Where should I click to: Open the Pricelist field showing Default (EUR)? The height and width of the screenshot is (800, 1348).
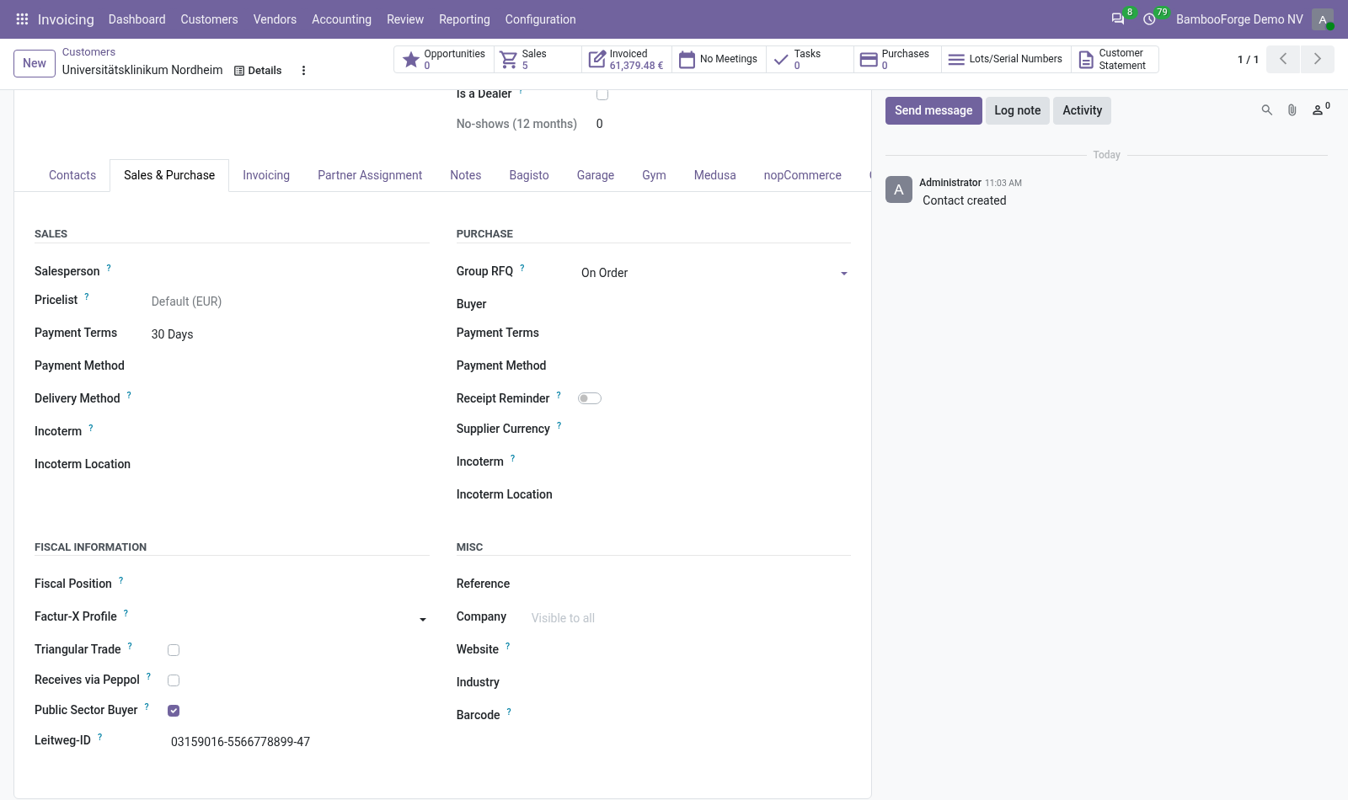(289, 301)
